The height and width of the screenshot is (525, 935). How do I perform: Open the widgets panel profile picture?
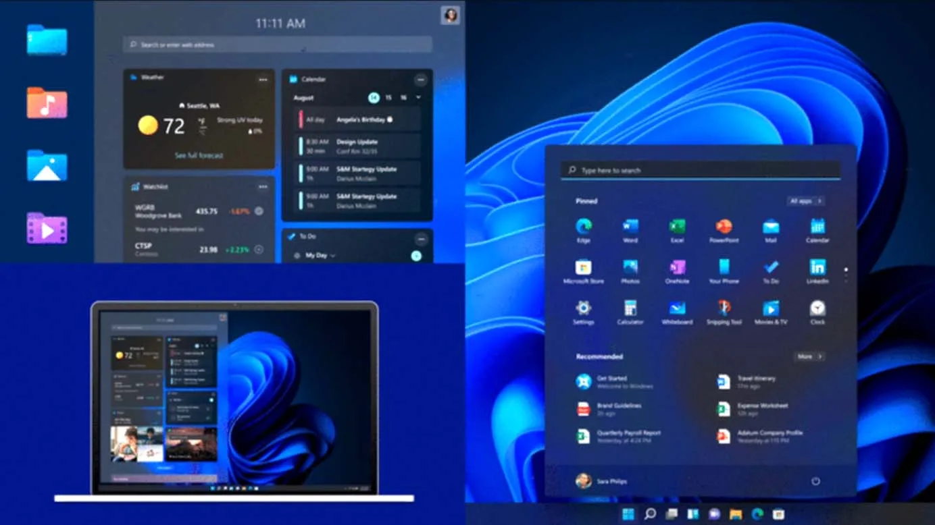coord(450,15)
